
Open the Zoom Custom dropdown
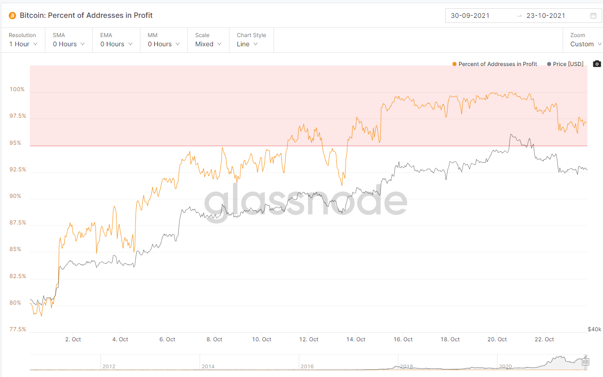586,44
